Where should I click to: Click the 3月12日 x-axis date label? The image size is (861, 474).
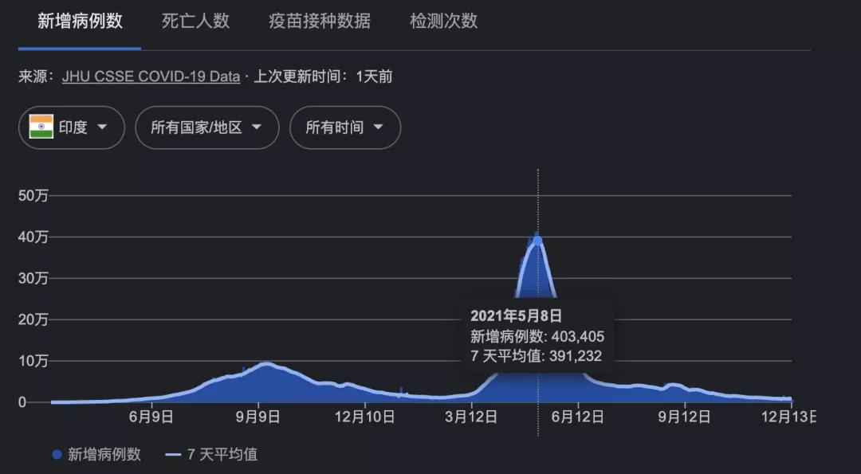tap(471, 417)
